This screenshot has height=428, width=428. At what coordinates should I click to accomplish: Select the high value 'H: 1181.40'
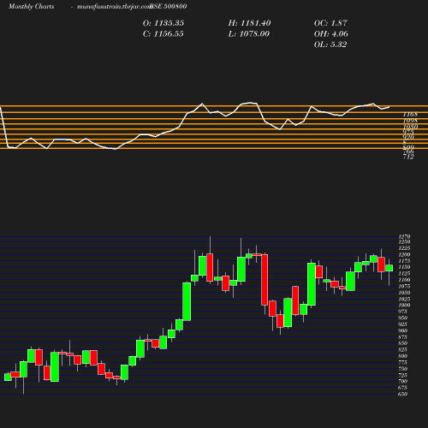249,23
